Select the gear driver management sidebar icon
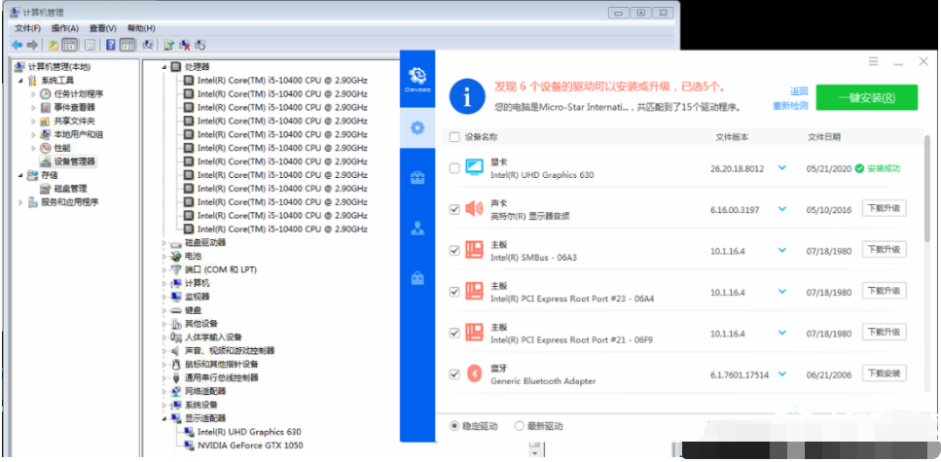941x462 pixels. pos(417,127)
